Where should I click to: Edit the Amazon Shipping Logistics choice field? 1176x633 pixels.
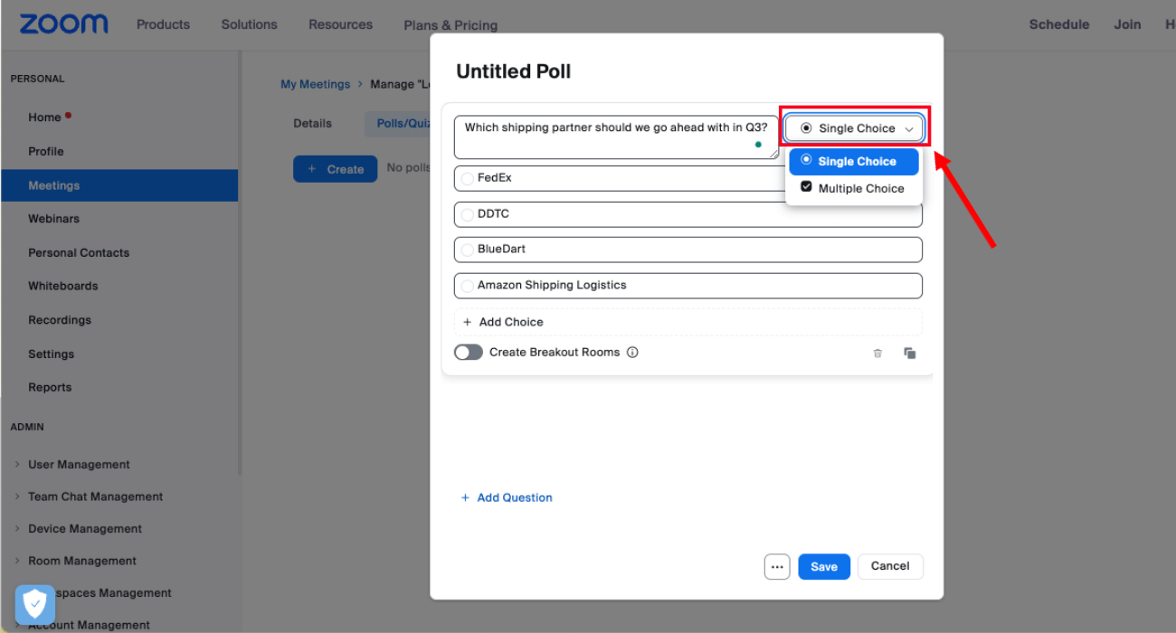[688, 286]
